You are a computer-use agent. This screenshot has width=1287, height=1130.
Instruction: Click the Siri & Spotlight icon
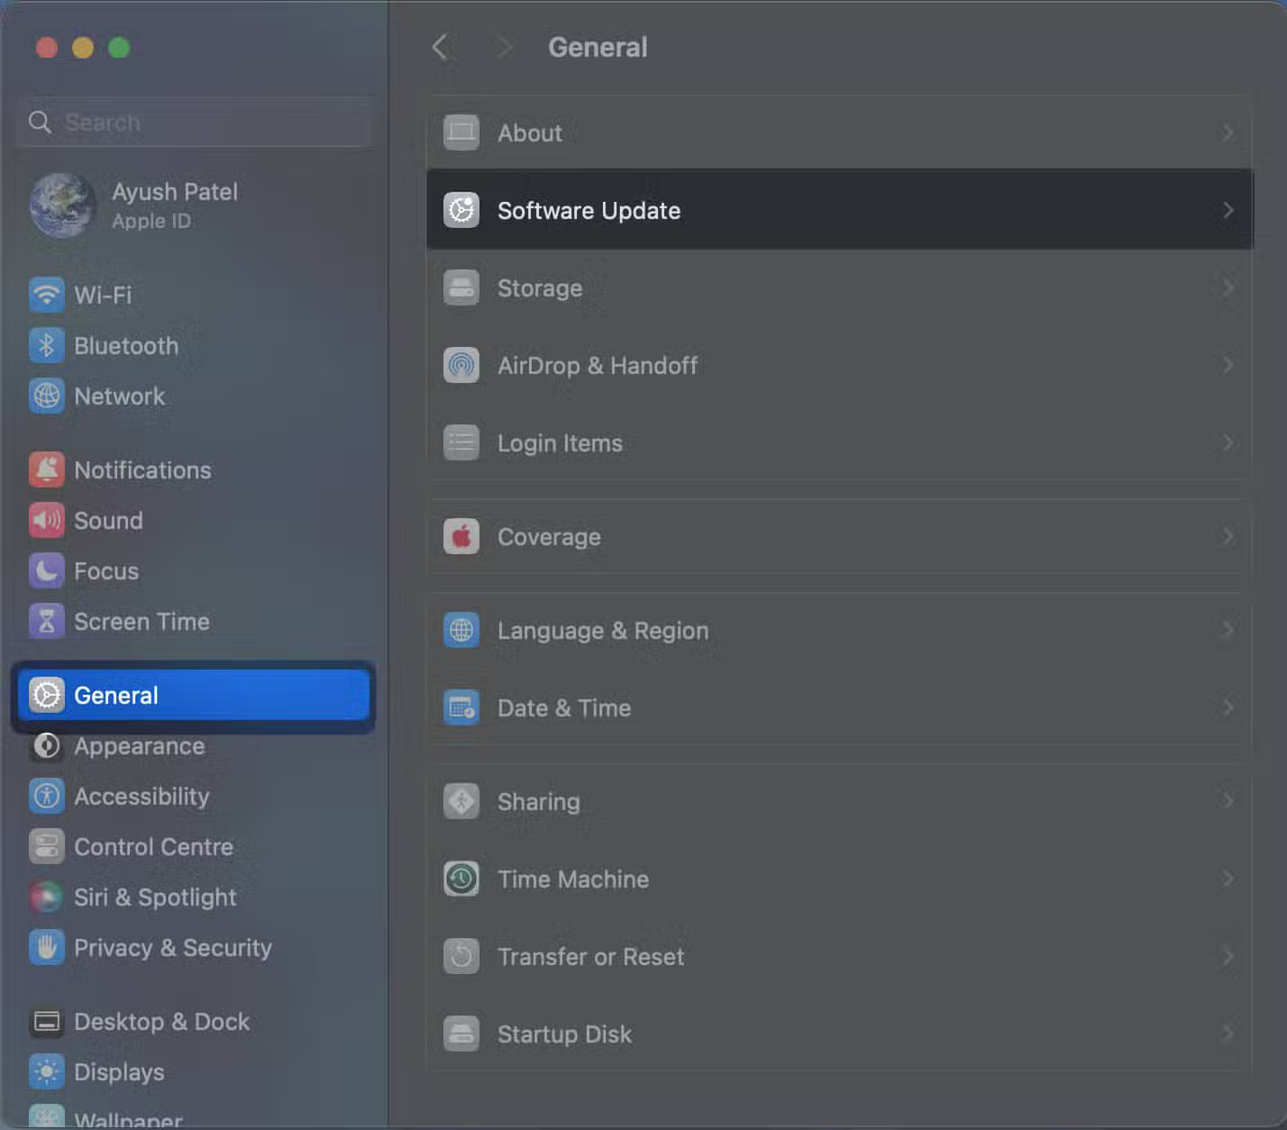pos(46,897)
